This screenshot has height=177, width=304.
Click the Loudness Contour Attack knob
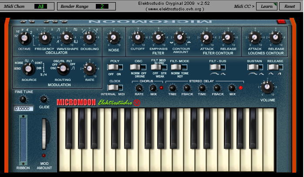254,37
